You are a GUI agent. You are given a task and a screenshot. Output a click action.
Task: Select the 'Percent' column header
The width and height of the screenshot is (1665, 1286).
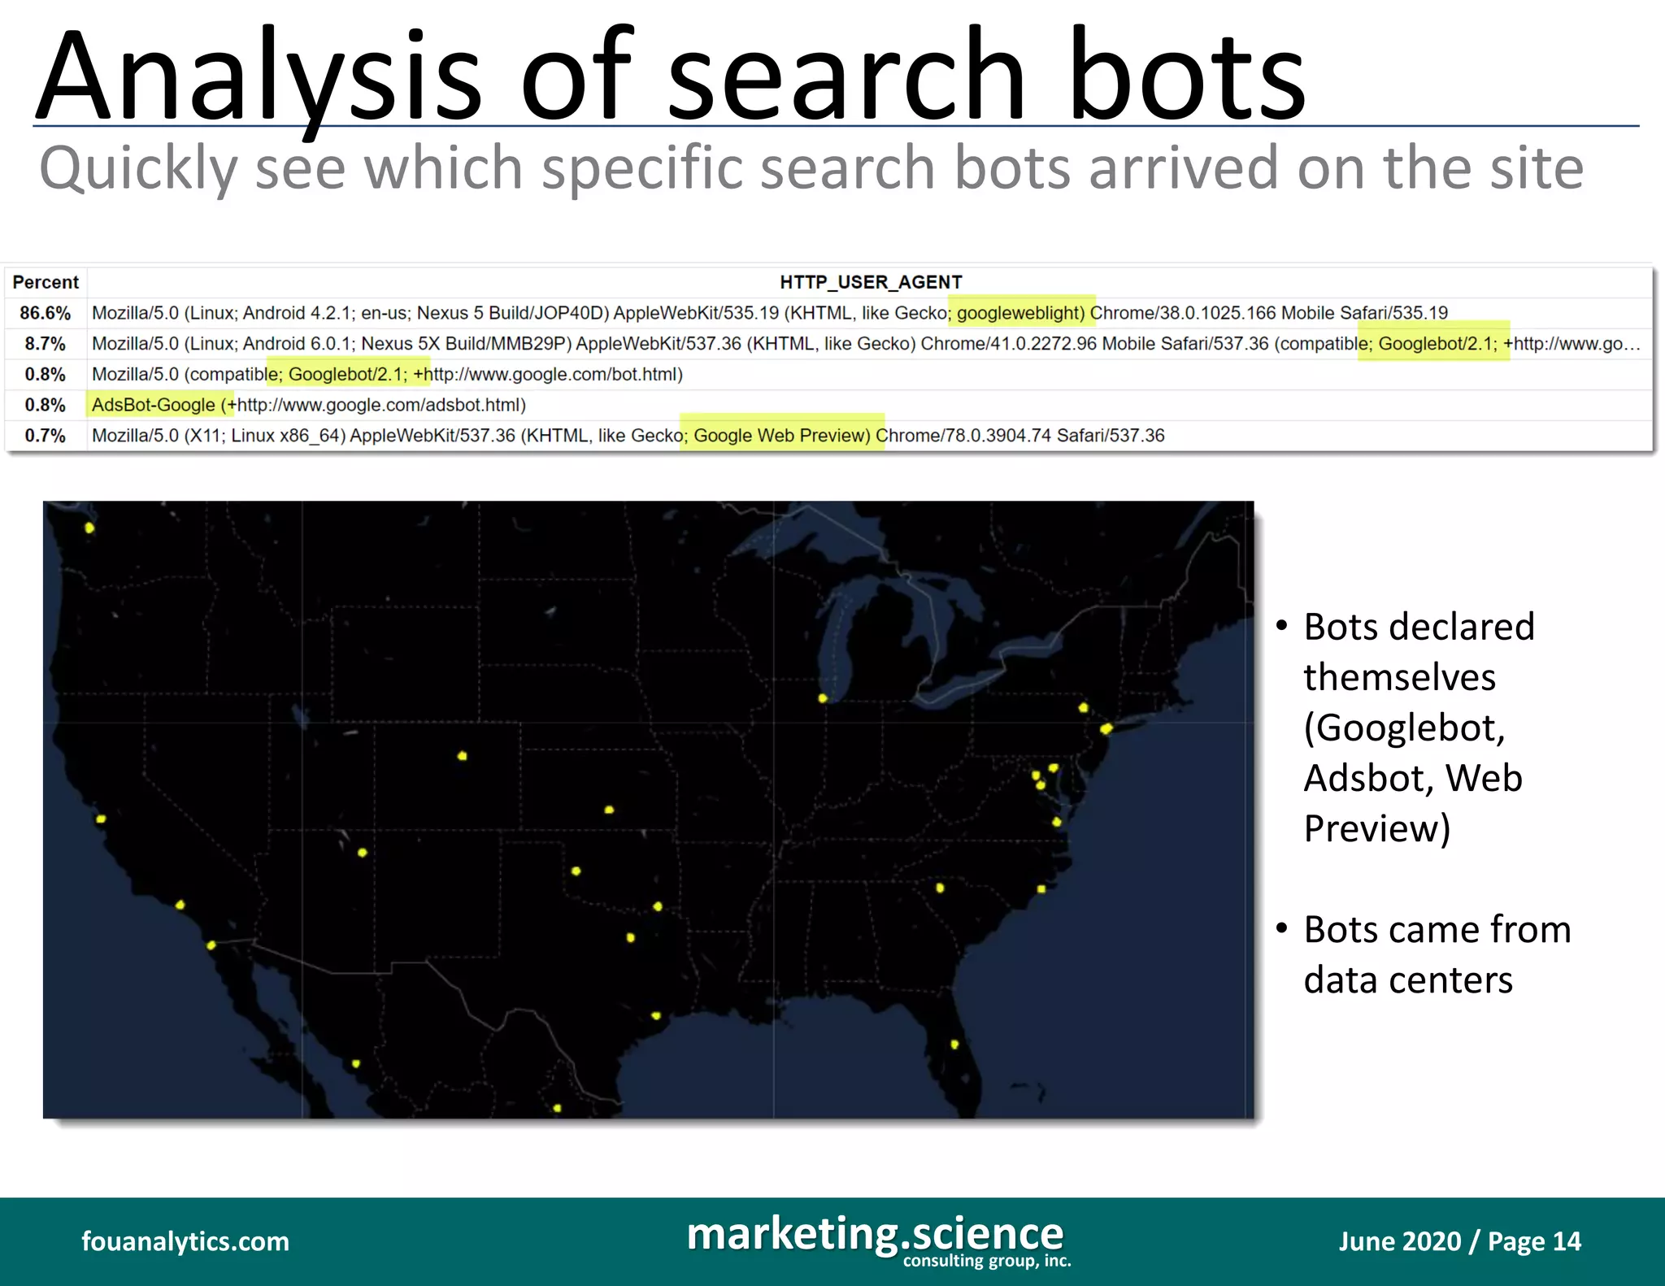point(46,282)
